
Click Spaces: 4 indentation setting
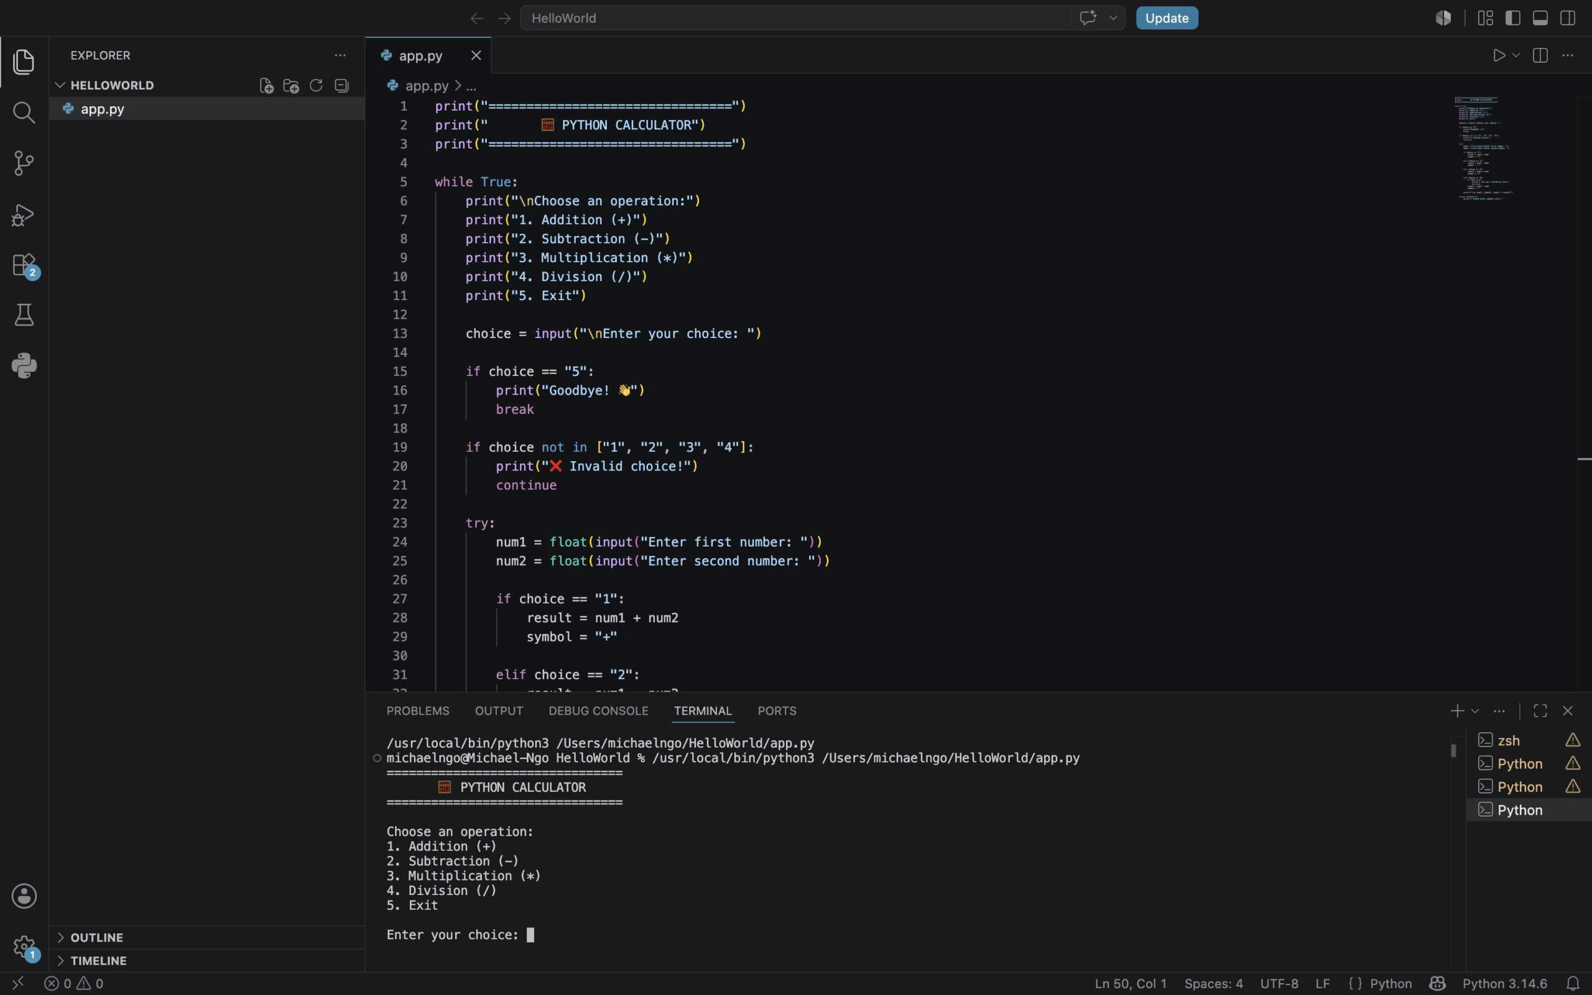[1213, 983]
